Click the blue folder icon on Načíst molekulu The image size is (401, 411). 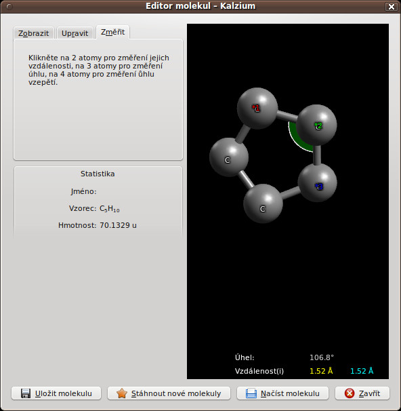(251, 393)
